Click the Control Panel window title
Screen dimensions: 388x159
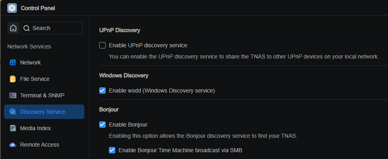pos(38,8)
